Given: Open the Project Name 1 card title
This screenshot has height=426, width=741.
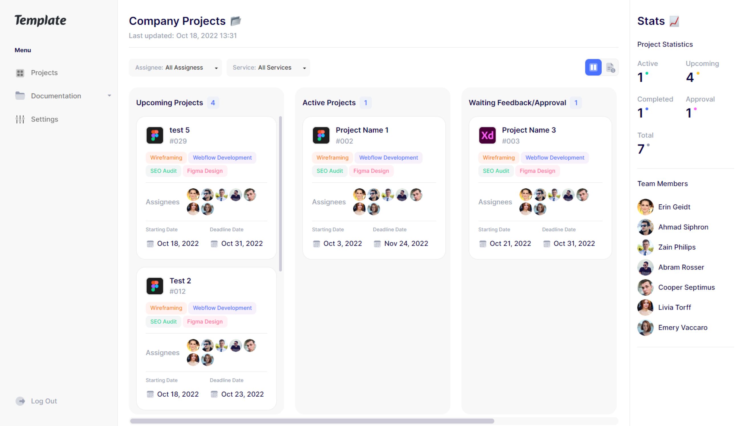Looking at the screenshot, I should click(x=362, y=130).
